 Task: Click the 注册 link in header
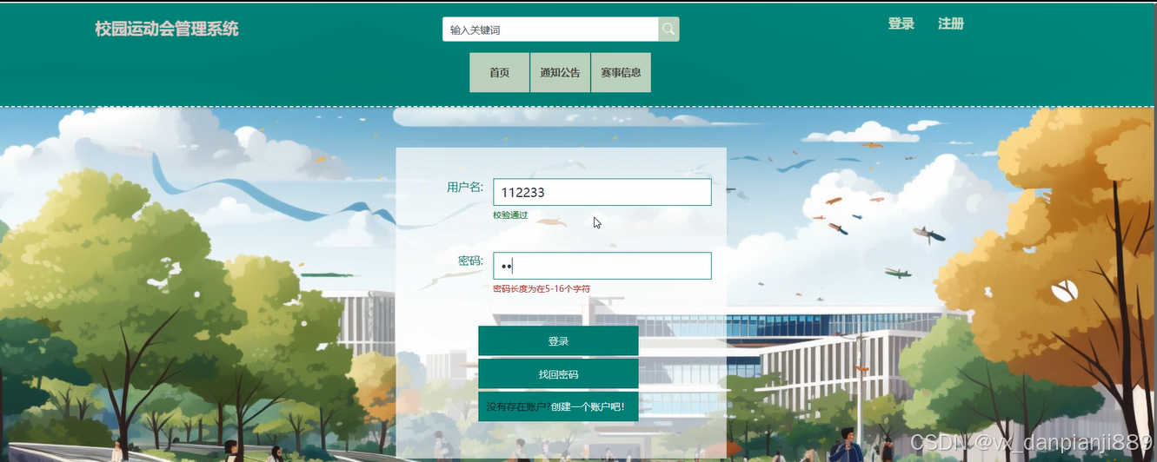tap(951, 24)
